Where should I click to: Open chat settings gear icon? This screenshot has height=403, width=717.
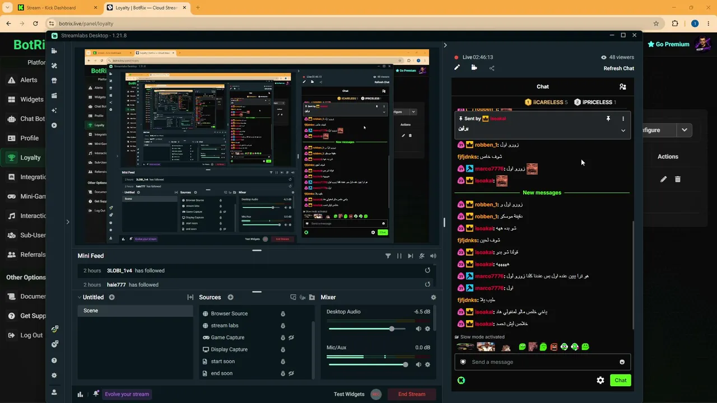click(x=600, y=380)
